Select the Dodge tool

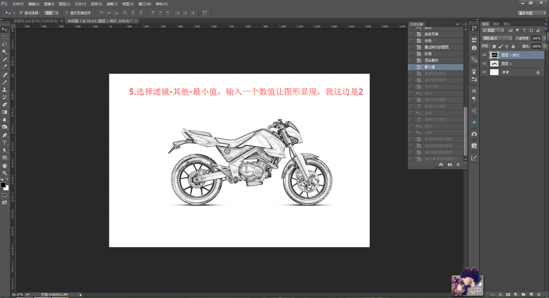(4, 127)
